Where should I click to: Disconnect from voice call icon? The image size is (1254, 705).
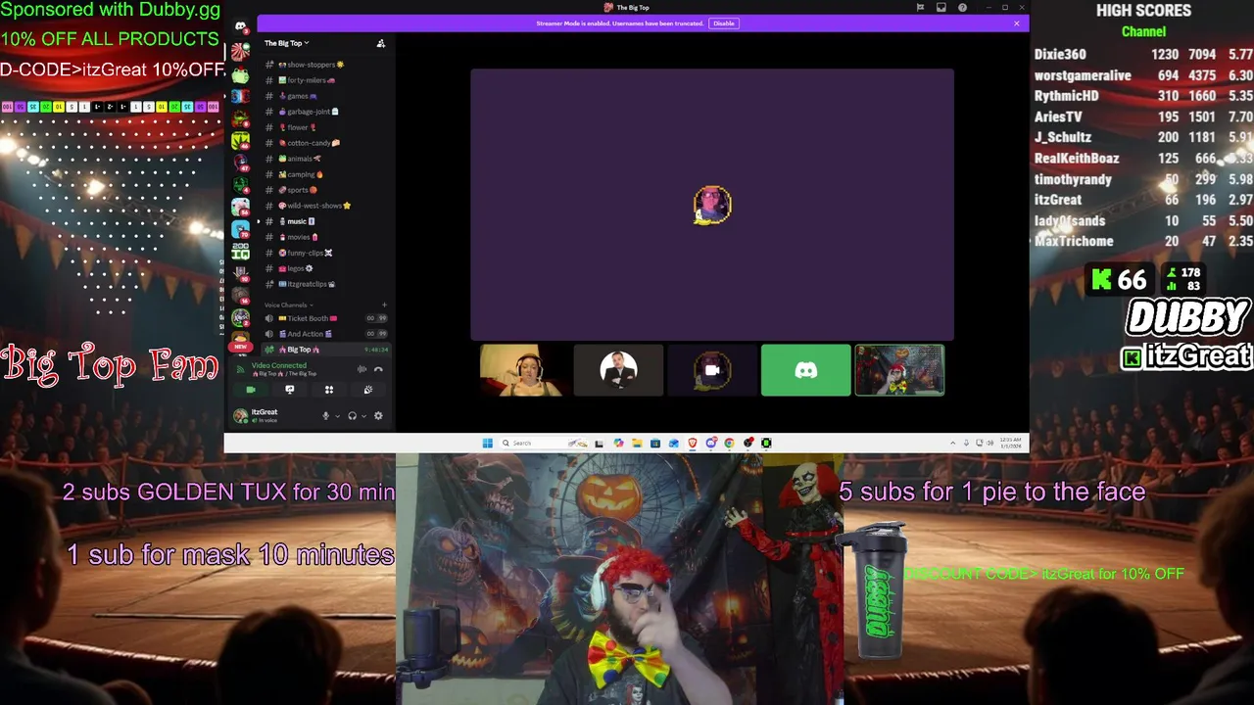coord(378,369)
